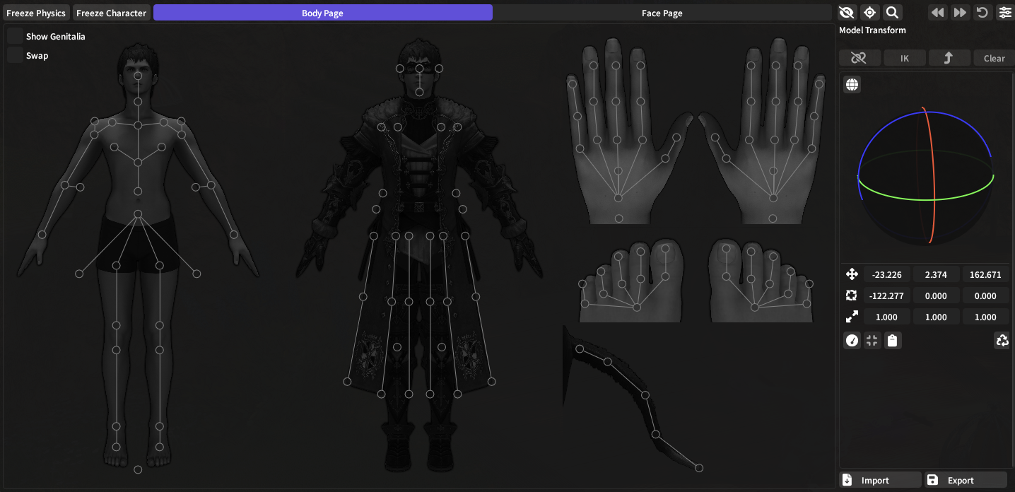Select the neck bone on unclothed body
Viewport: 1015px width, 492px height.
(138, 103)
